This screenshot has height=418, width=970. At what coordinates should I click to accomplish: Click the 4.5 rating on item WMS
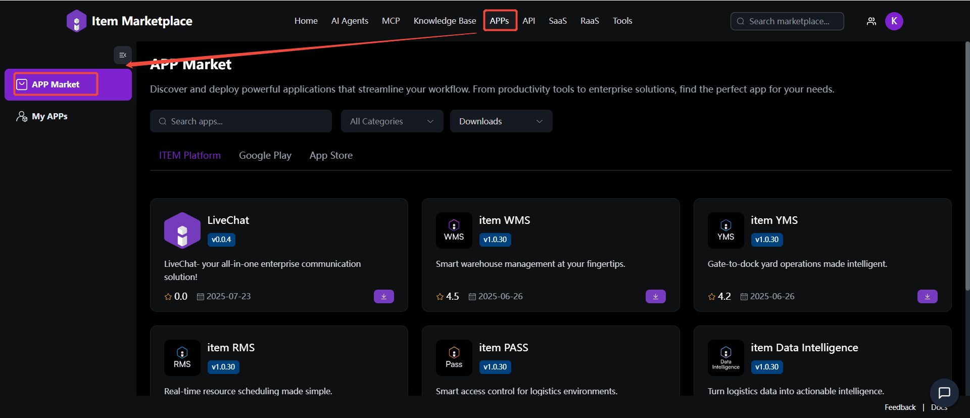[453, 297]
